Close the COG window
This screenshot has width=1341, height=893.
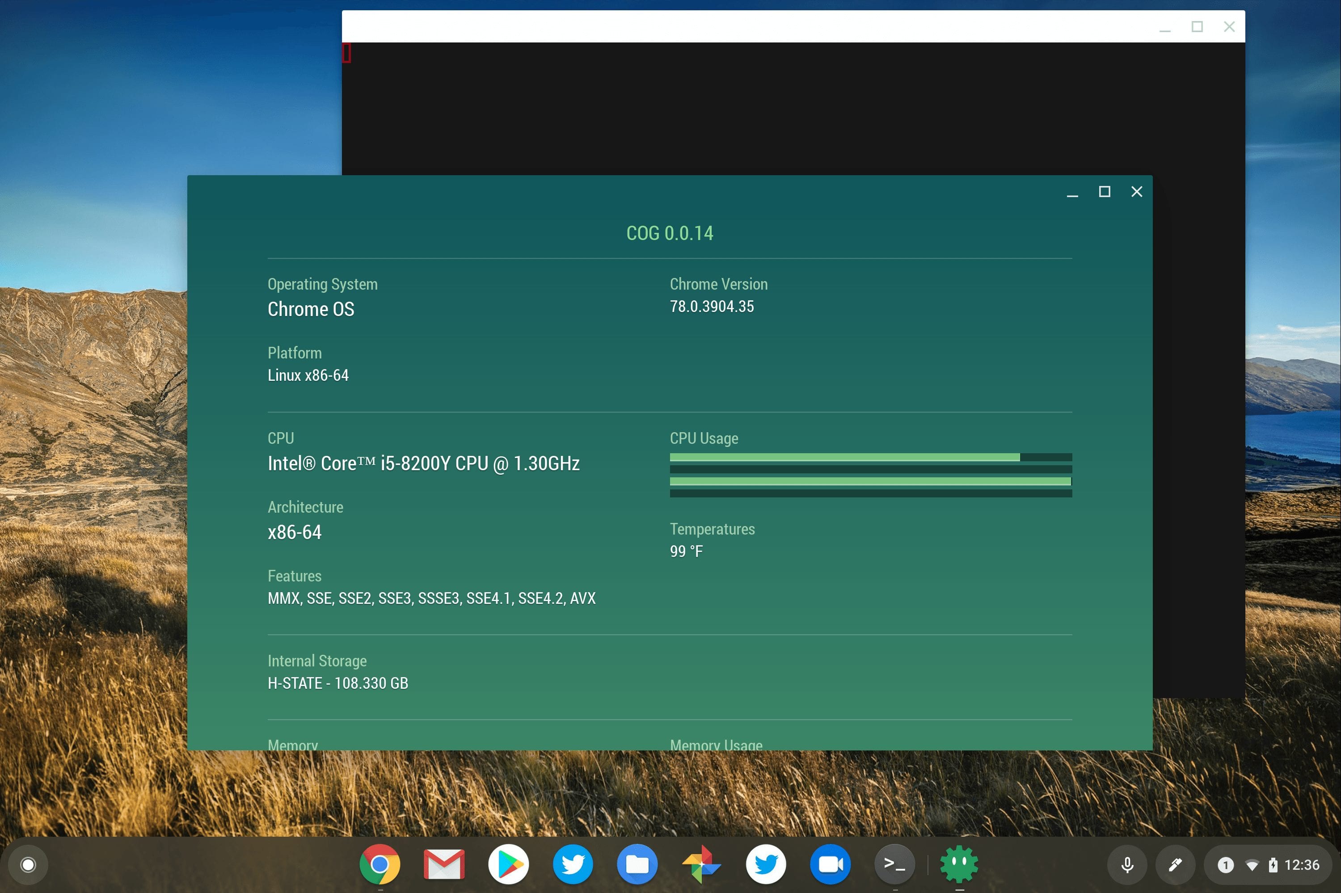1137,192
